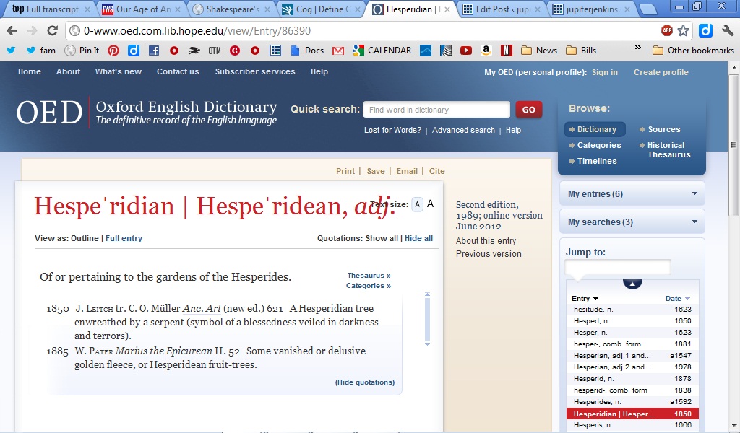
Task: Click the Quick search input field
Action: pos(436,110)
